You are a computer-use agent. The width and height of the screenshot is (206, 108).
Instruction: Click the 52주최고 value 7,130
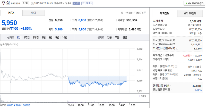tap(191, 60)
